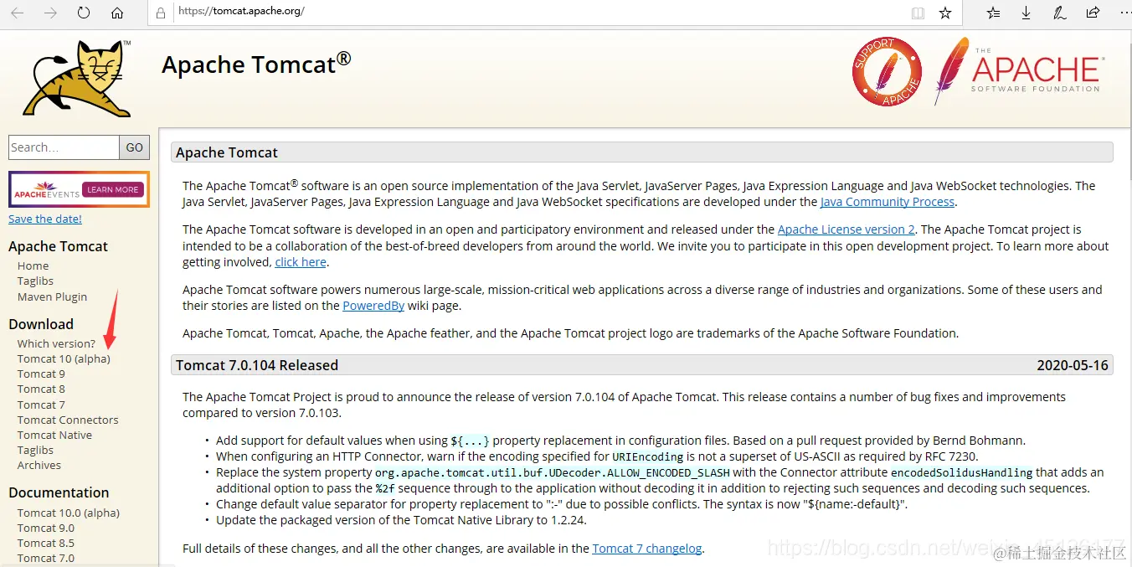Image resolution: width=1132 pixels, height=567 pixels.
Task: Focus the Search input field
Action: (64, 147)
